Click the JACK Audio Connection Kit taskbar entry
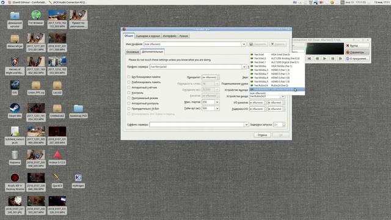 [68, 2]
